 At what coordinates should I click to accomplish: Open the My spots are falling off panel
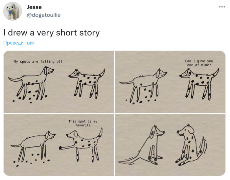tap(59, 82)
